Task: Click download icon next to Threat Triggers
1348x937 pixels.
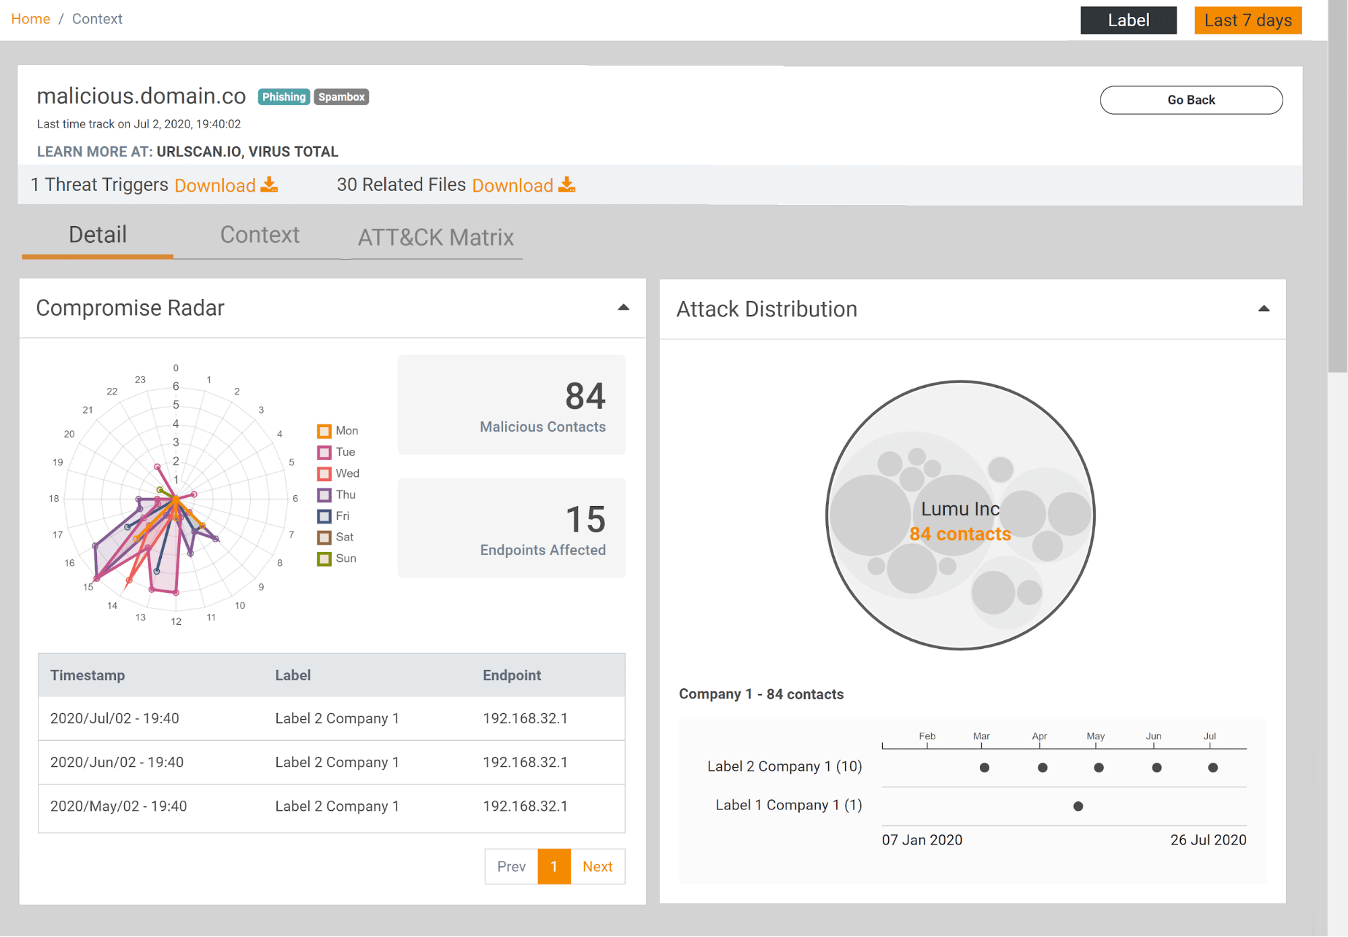Action: (x=269, y=185)
